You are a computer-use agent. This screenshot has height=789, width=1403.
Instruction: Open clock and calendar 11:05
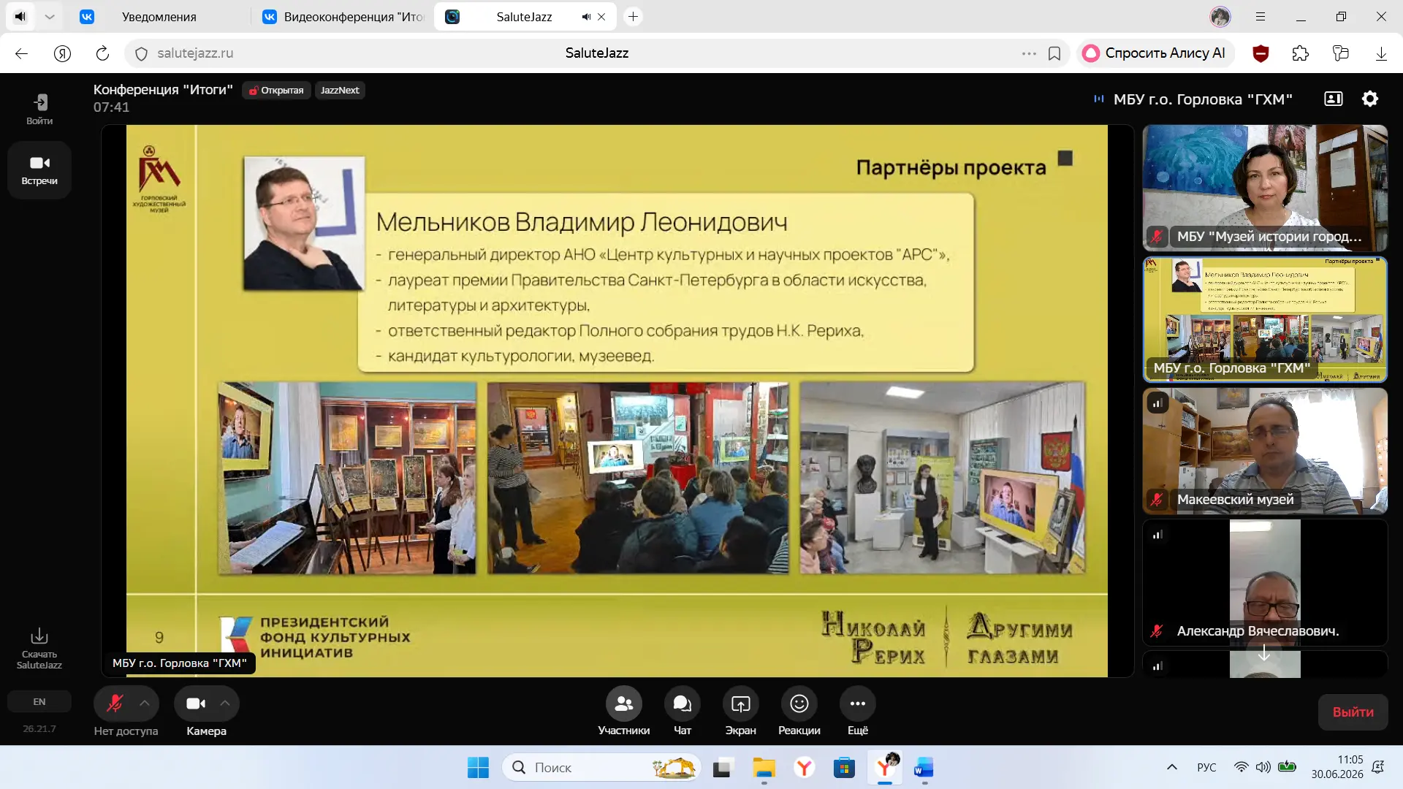pos(1337,767)
